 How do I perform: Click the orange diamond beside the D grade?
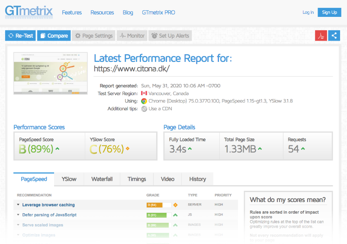[175, 205]
